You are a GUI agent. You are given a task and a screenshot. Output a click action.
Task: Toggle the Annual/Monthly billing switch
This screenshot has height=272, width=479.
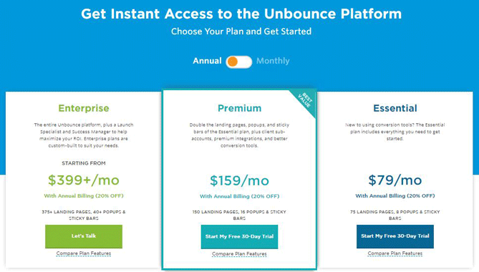239,62
